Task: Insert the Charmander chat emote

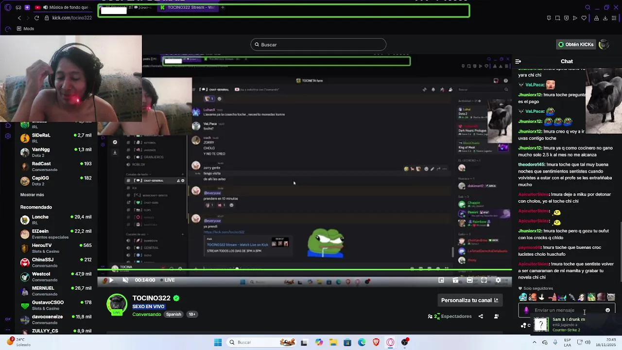Action: click(x=533, y=297)
